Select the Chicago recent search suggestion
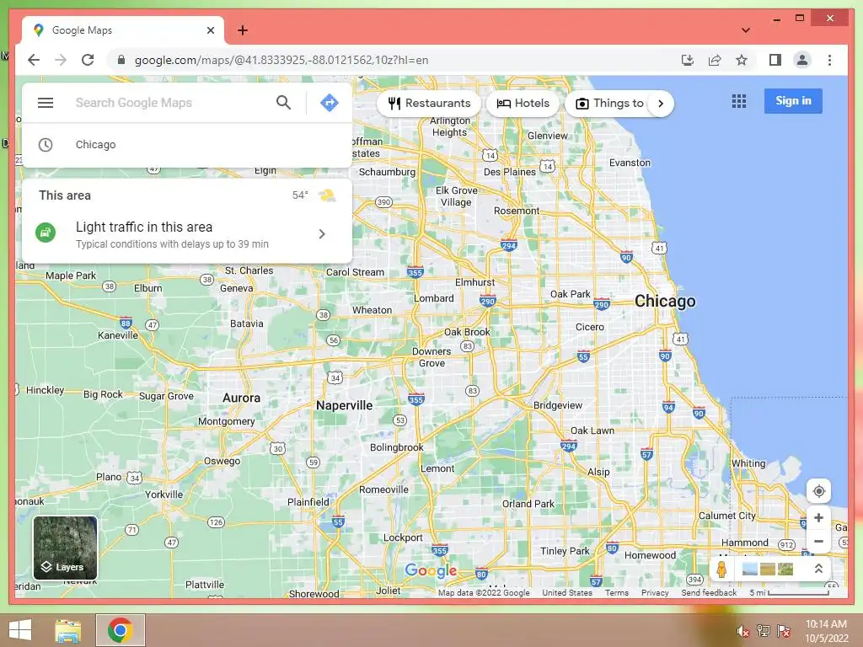863x647 pixels. tap(187, 145)
